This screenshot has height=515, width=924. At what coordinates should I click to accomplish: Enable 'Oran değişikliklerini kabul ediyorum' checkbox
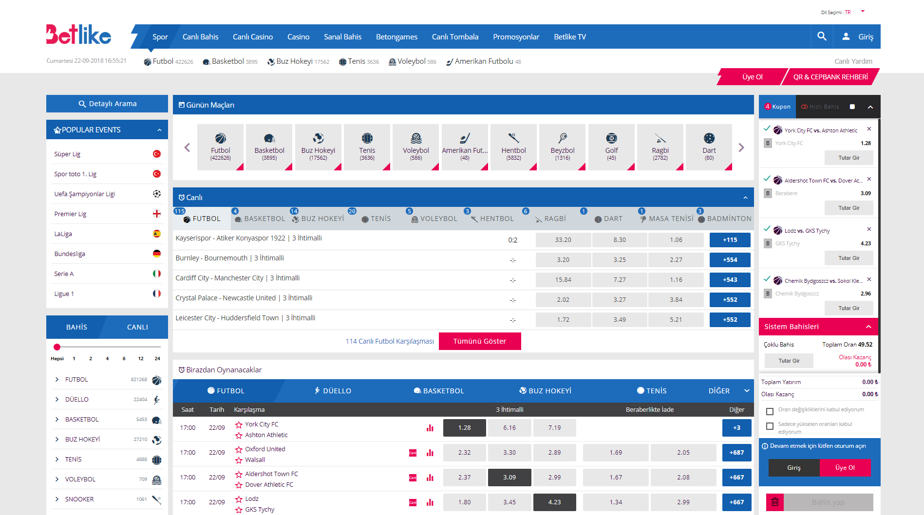[x=770, y=411]
